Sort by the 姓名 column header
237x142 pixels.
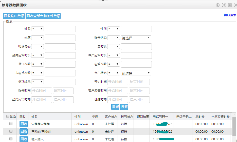(34, 117)
